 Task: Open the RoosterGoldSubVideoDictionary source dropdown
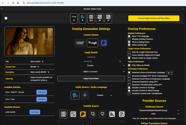(154, 110)
